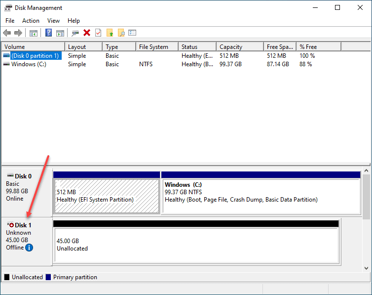Click the folder with magnifier toolbar icon

point(121,33)
